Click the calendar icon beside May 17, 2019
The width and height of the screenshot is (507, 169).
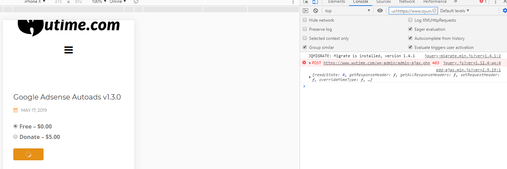(15, 110)
